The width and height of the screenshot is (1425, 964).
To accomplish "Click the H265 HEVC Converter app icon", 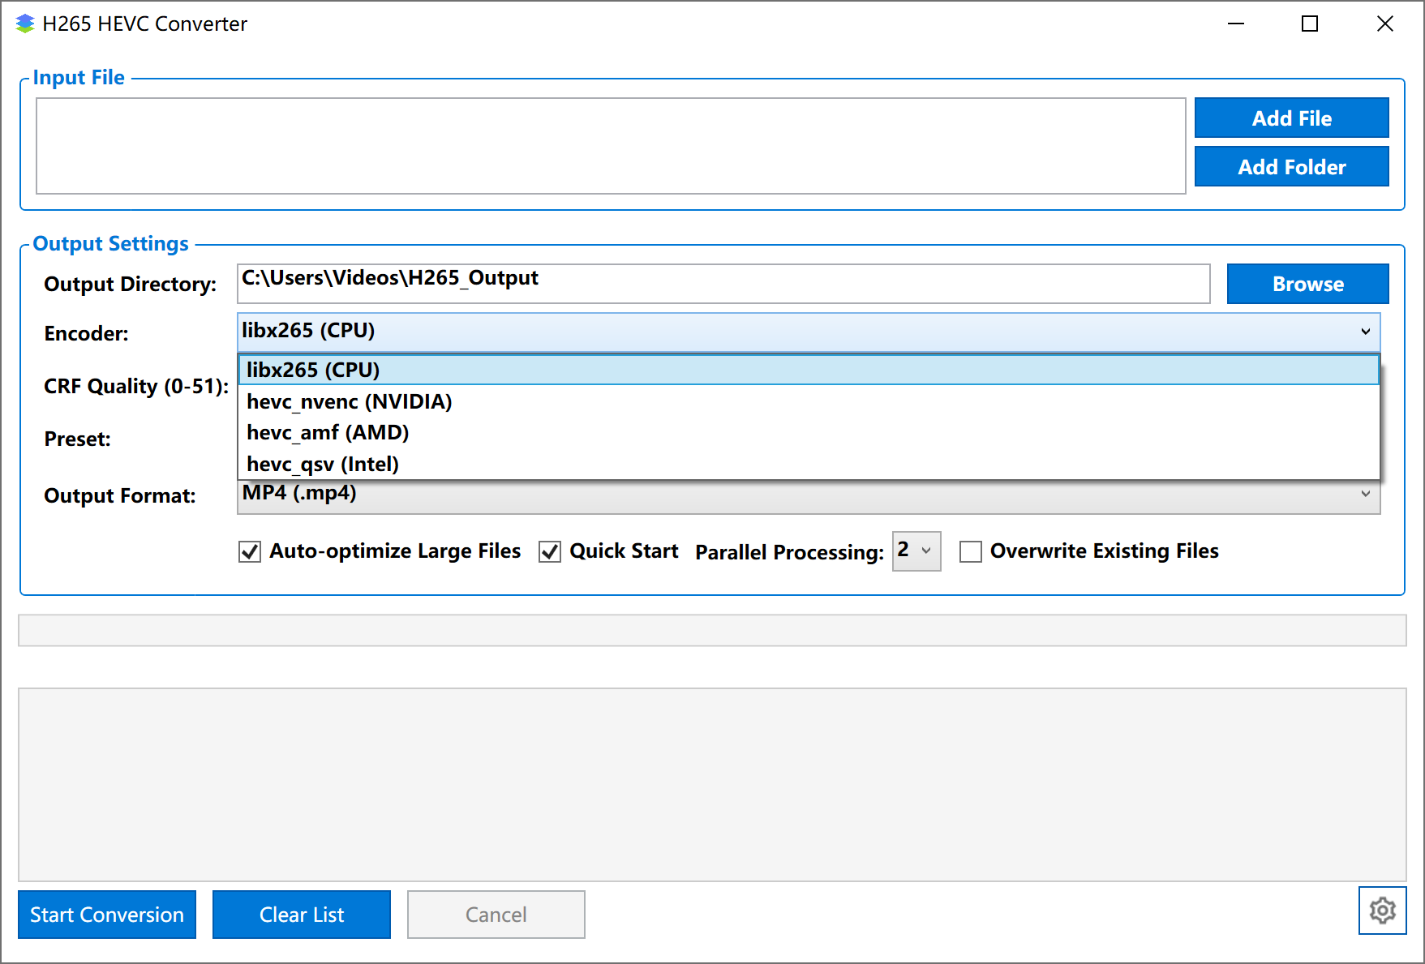I will [x=25, y=24].
